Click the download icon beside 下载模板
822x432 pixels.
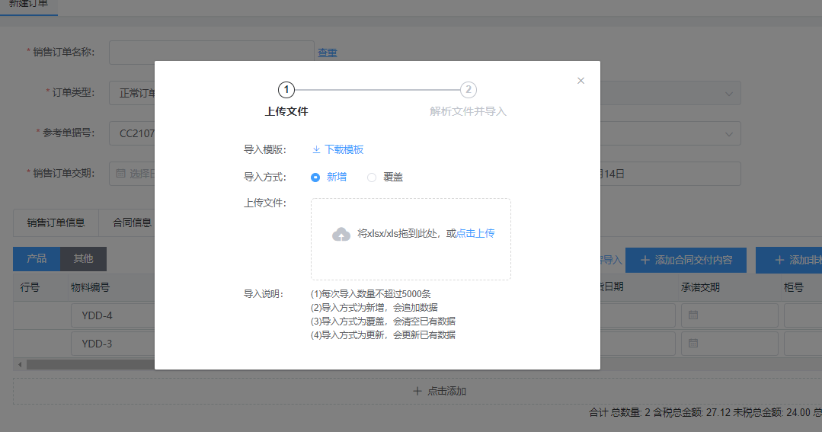(316, 149)
